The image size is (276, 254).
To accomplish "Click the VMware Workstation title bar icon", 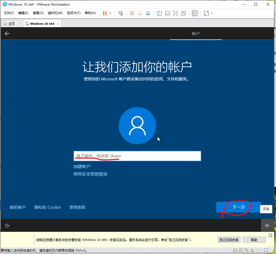I will [5, 4].
